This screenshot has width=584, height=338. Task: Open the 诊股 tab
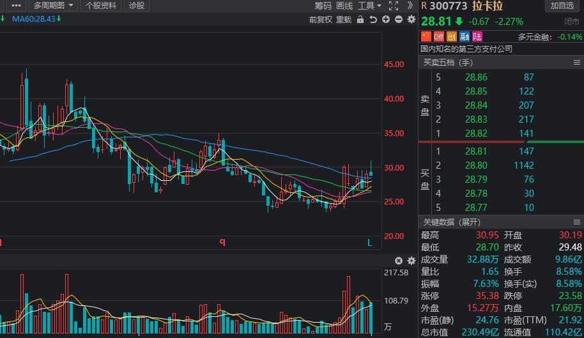(136, 6)
